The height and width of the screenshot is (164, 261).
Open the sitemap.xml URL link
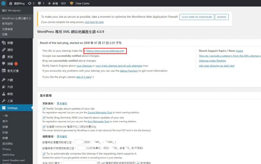(x=105, y=51)
